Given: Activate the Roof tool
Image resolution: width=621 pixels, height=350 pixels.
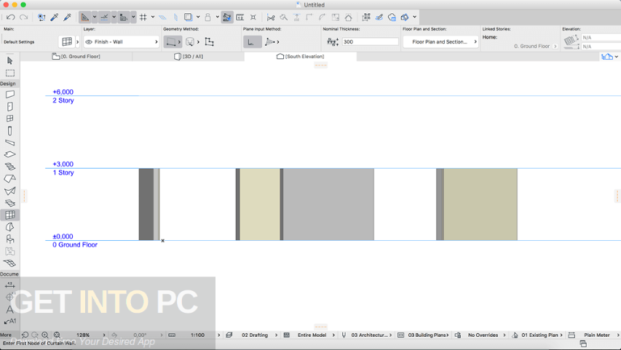Looking at the screenshot, I should click(x=10, y=179).
